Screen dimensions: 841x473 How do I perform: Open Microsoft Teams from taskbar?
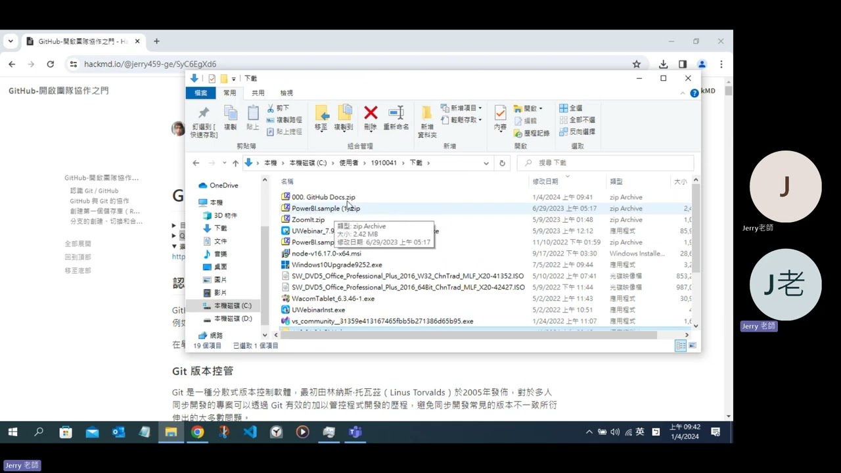(355, 432)
